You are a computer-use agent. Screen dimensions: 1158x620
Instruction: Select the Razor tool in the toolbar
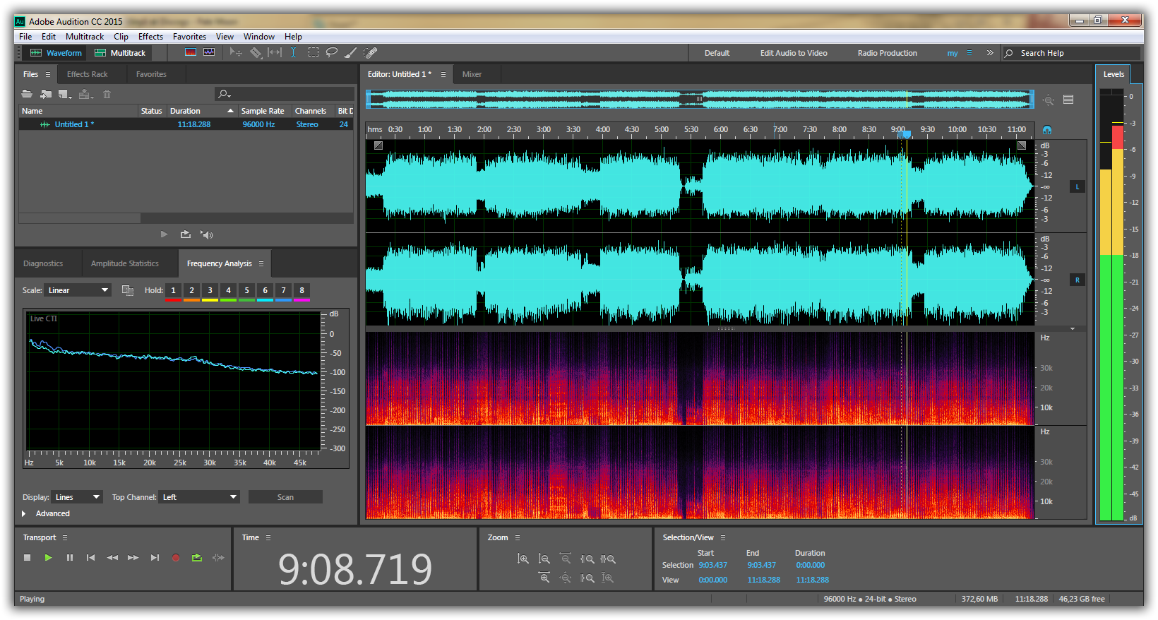pos(256,53)
